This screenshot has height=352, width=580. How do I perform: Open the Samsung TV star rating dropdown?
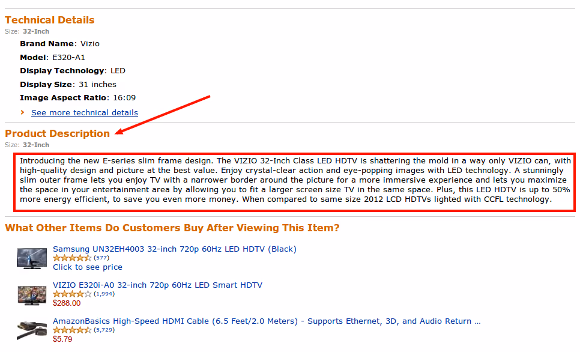[72, 258]
